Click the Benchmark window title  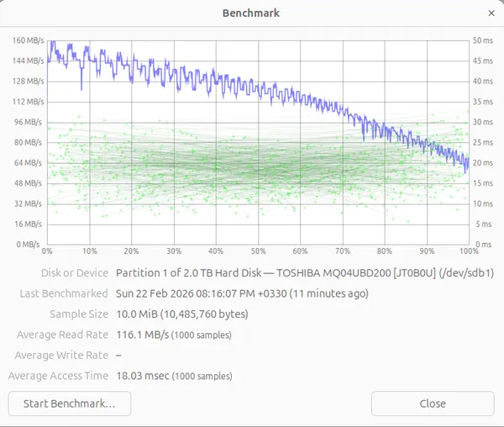(x=251, y=13)
